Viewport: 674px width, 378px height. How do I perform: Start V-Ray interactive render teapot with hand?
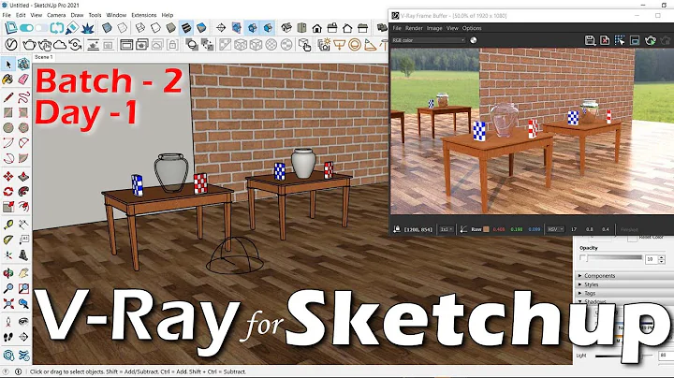45,44
